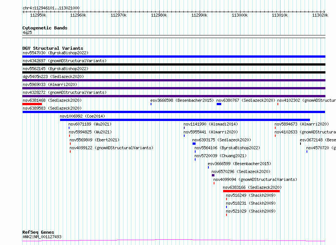Select the 113020k ruler position
336x245 pixels.
[x=320, y=15]
